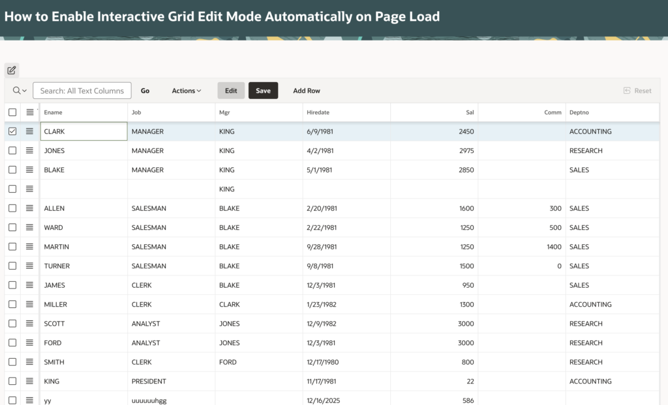Viewport: 668px width, 405px height.
Task: Open the row actions menu for KING
Action: point(30,381)
